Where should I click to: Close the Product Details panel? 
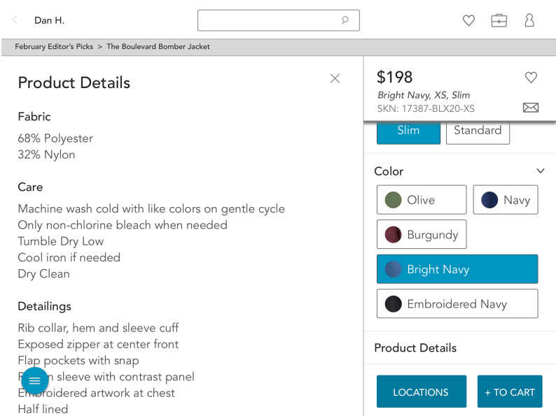(335, 78)
